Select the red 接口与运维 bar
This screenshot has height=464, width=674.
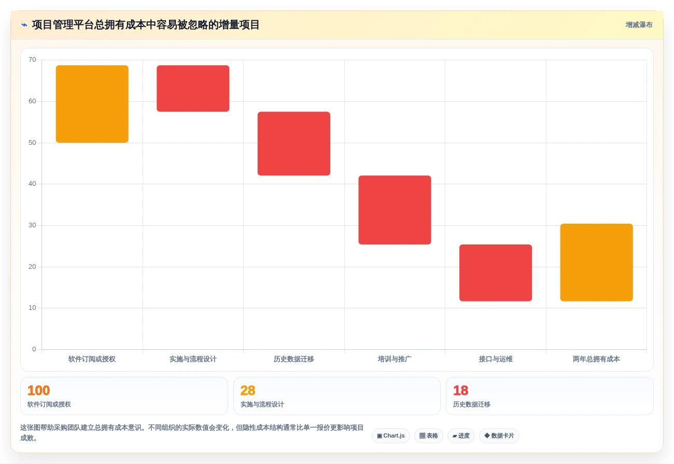496,272
